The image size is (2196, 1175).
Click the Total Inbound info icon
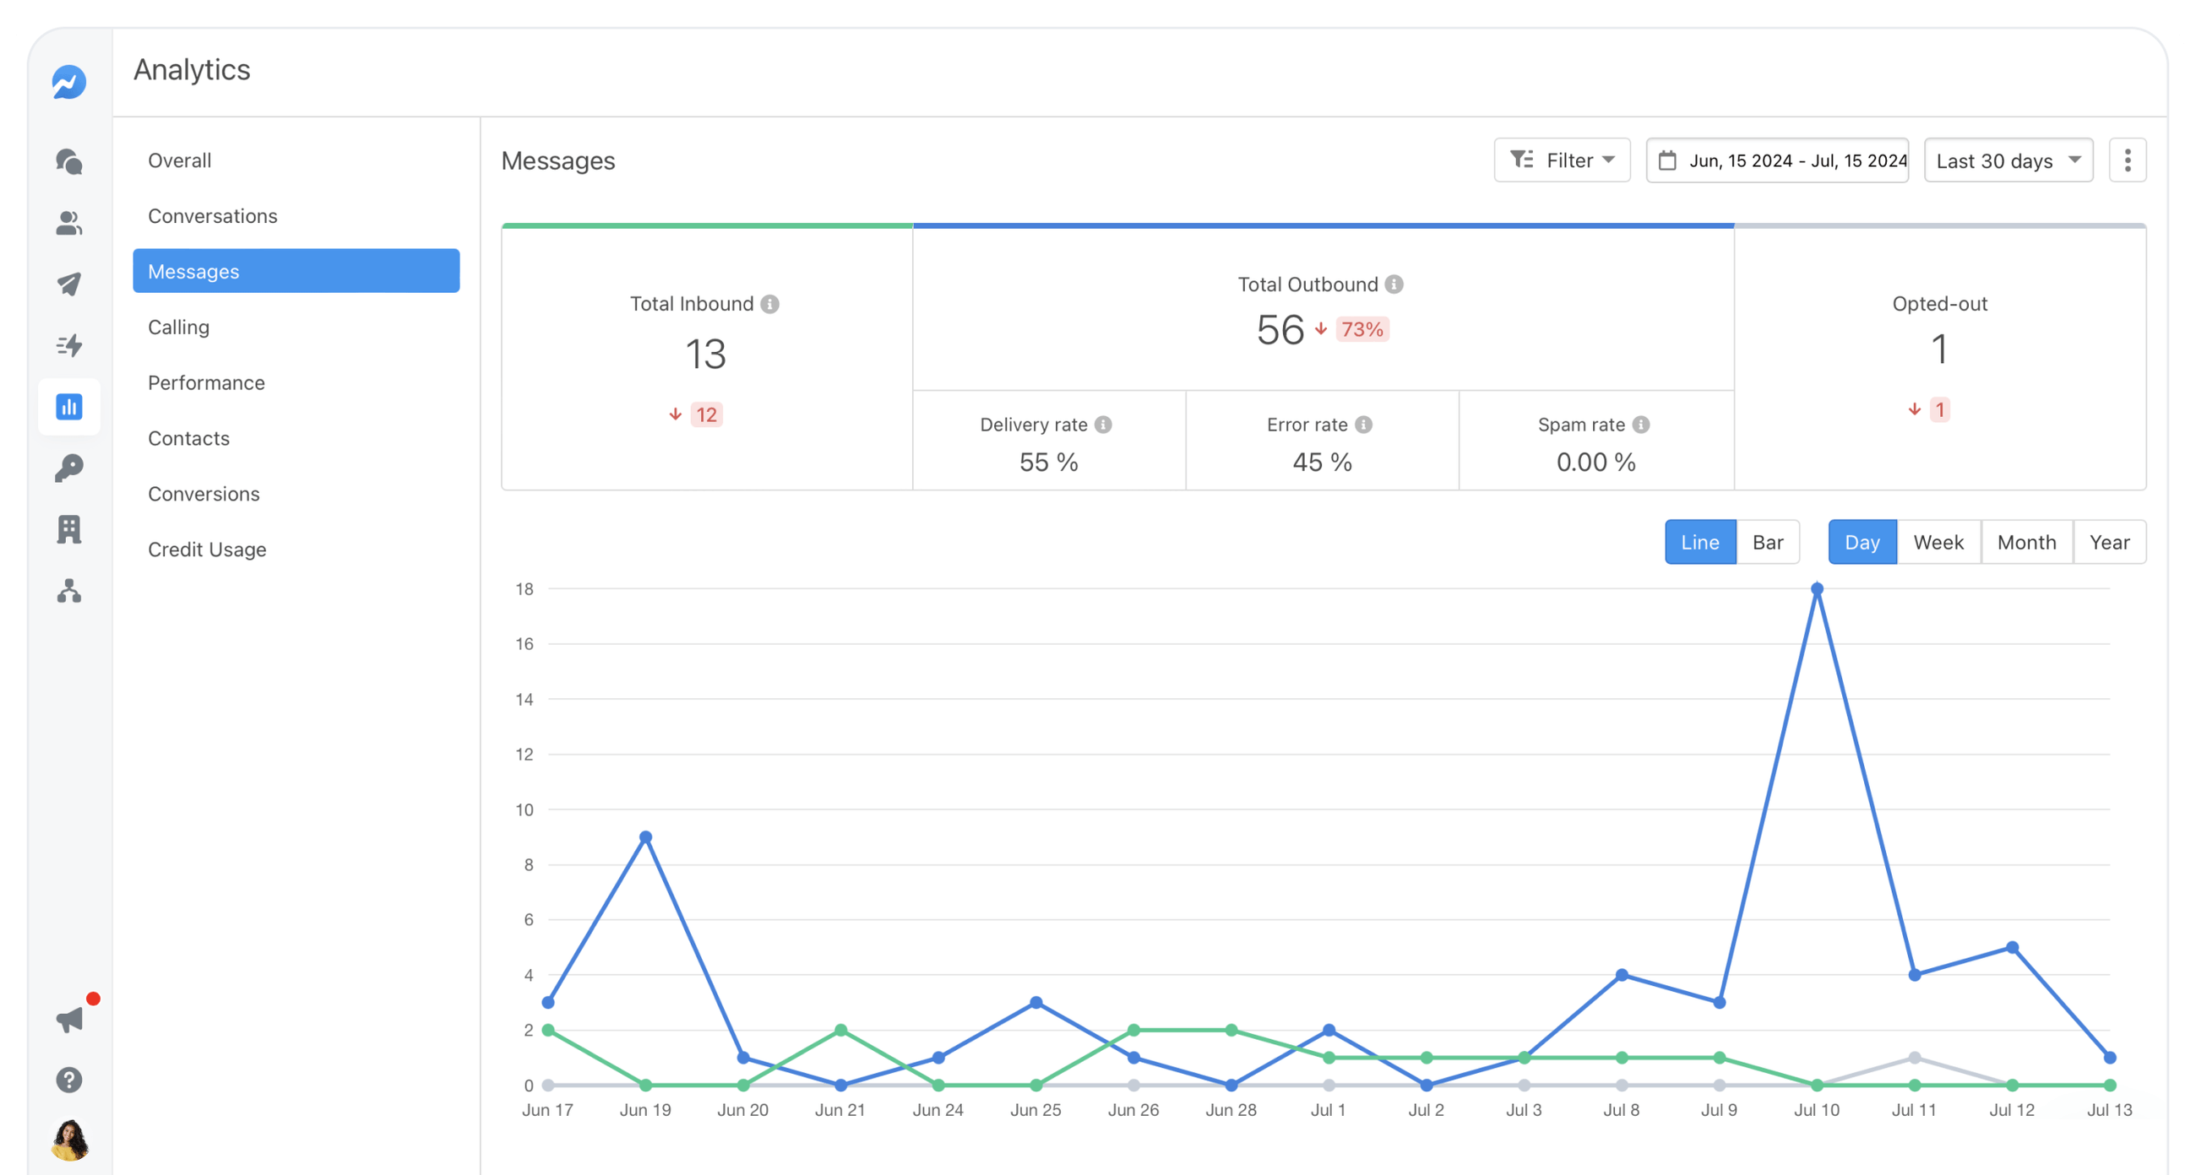pyautogui.click(x=769, y=304)
